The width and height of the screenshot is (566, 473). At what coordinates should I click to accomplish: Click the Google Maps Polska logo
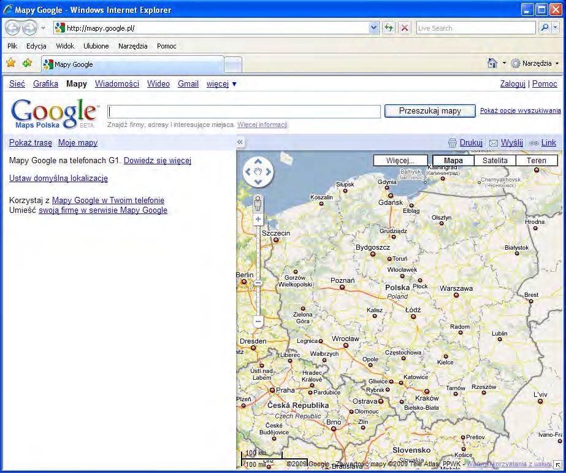pos(54,113)
